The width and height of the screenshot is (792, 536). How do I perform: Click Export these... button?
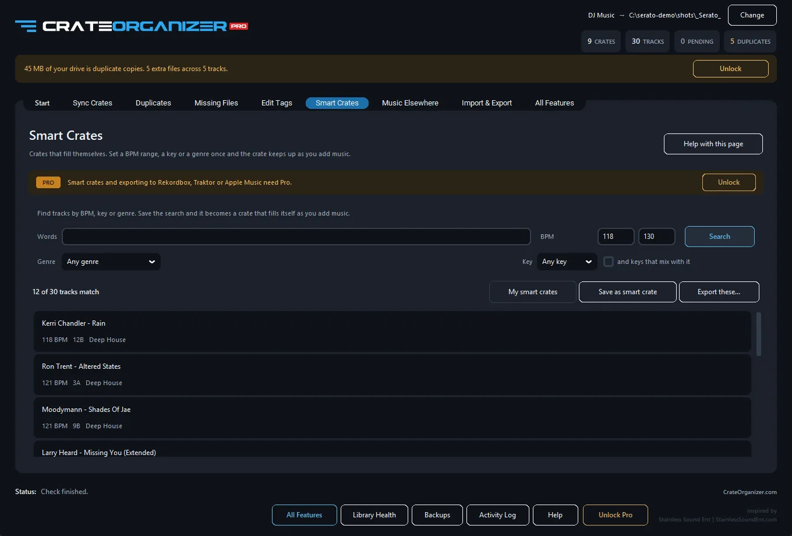(719, 292)
